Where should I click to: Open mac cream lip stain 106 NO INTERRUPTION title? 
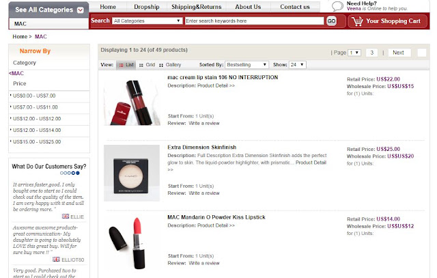[x=223, y=77]
